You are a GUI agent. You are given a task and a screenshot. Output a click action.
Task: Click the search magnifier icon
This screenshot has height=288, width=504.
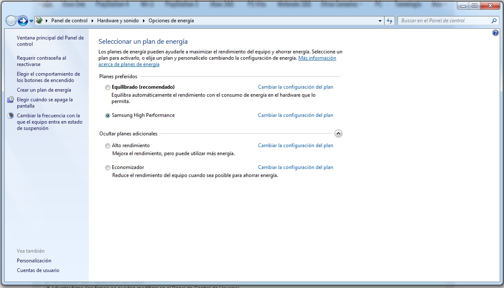pos(494,21)
